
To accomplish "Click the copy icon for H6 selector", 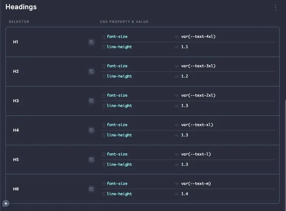I will pos(91,189).
